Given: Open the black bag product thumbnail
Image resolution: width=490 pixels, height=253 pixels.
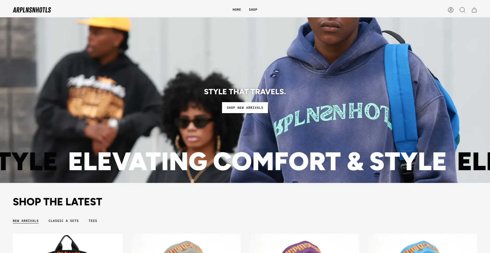Looking at the screenshot, I should 68,243.
